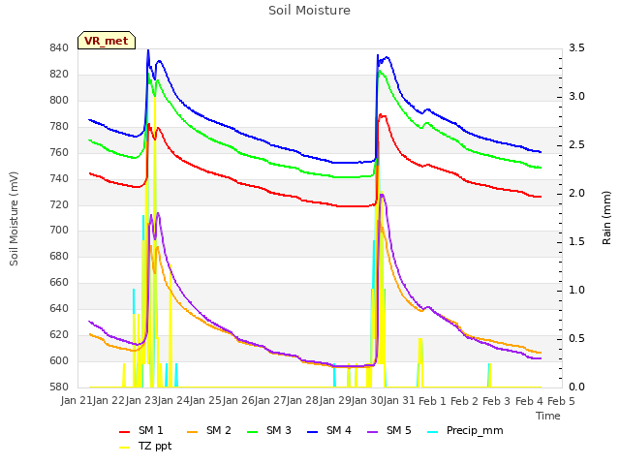This screenshot has height=465, width=620.
Task: Click the 2.0 right axis tick label
Action: (576, 194)
